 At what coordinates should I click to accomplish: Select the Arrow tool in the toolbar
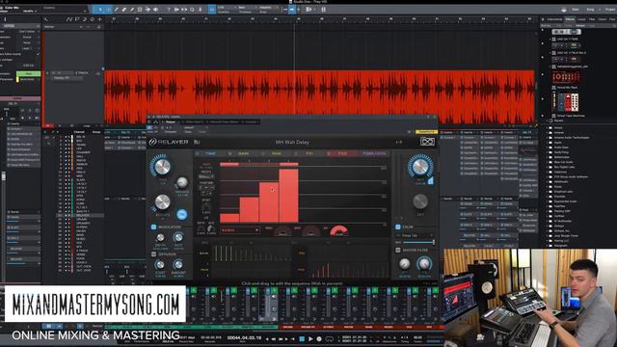(100, 9)
